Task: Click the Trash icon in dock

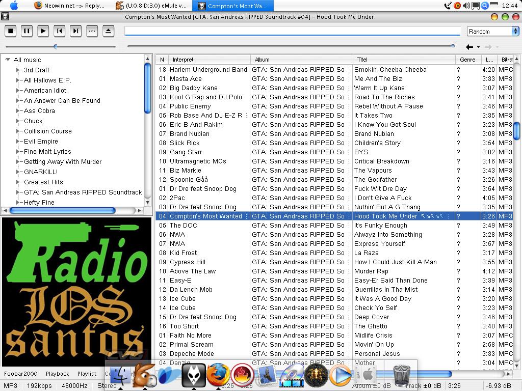Action: click(402, 376)
